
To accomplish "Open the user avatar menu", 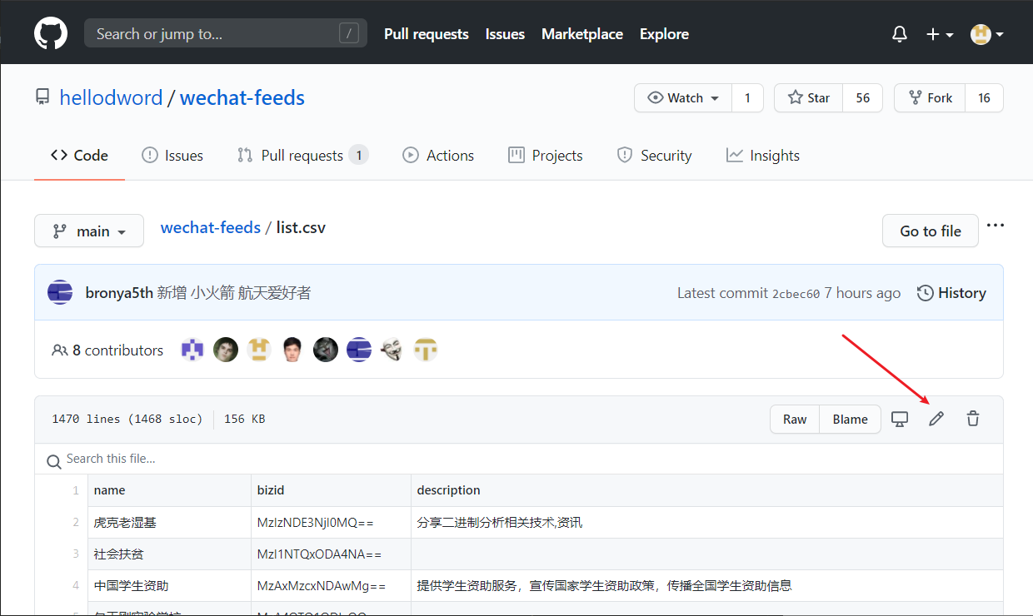I will coord(987,34).
